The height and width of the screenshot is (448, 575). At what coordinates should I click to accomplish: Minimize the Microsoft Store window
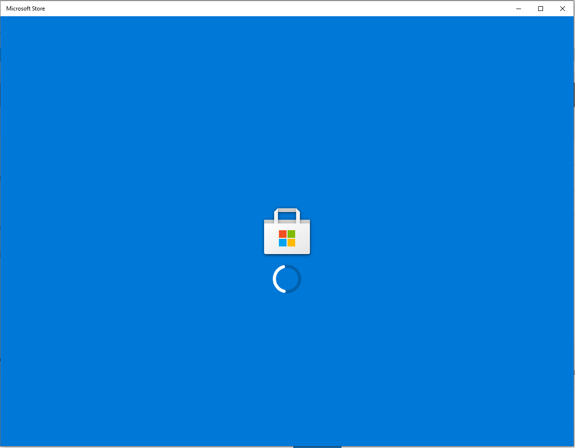519,9
